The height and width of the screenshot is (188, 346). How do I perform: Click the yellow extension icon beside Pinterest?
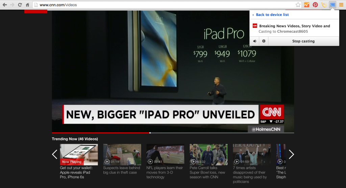pyautogui.click(x=324, y=5)
